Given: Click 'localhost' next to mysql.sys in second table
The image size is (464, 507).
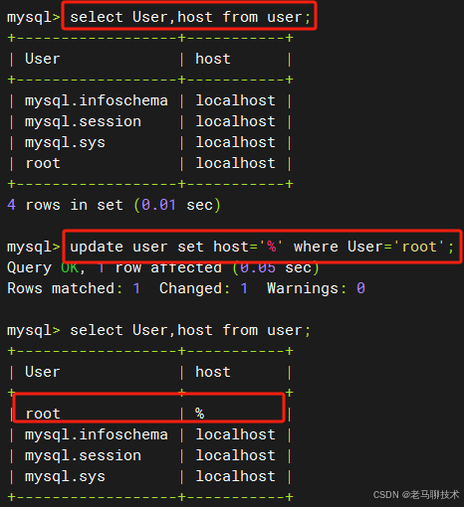Looking at the screenshot, I should tap(235, 476).
